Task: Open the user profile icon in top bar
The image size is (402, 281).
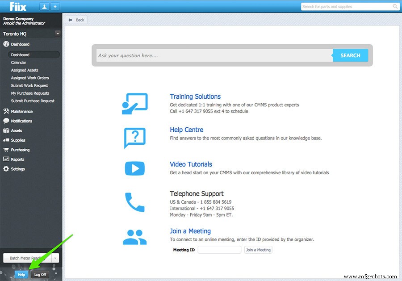Action: 43,7
